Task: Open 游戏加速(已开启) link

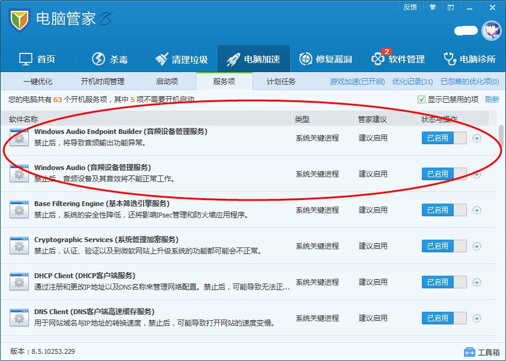Action: [x=357, y=82]
